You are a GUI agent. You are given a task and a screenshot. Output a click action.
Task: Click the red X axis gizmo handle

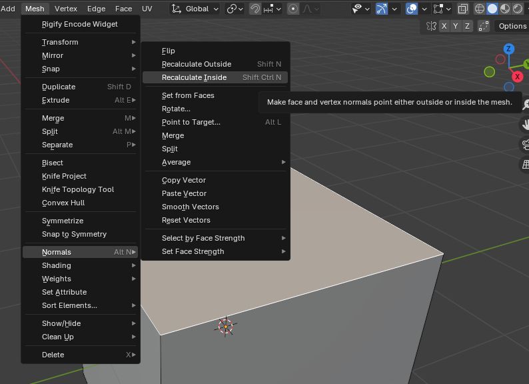(x=517, y=77)
